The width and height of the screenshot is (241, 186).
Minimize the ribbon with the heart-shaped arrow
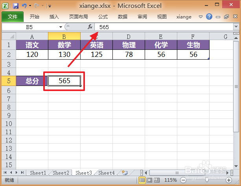[x=201, y=16]
